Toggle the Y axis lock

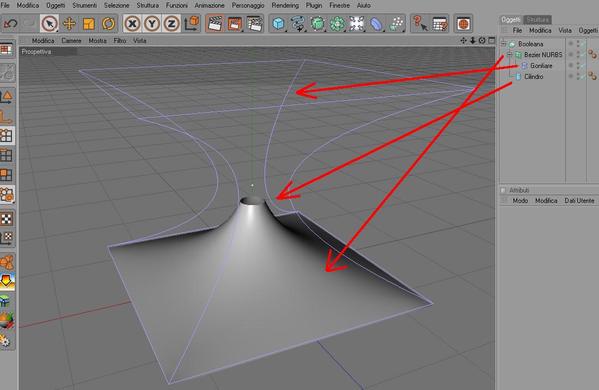152,23
